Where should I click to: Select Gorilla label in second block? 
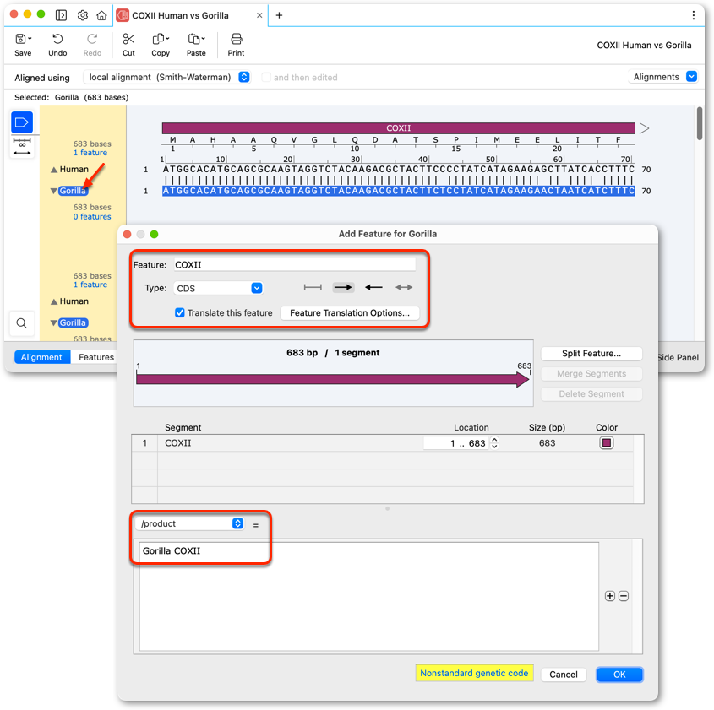click(x=73, y=323)
